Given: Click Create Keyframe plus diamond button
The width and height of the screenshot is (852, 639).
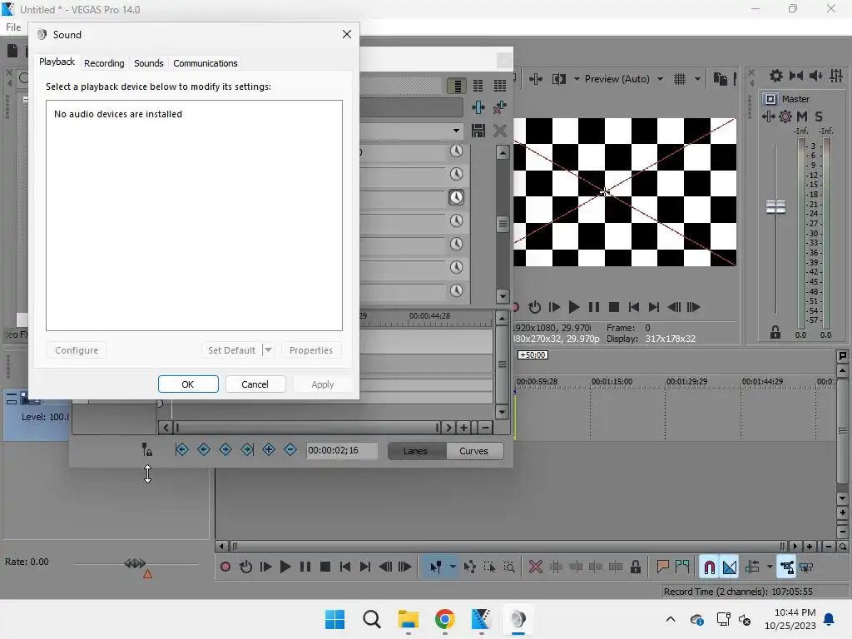Looking at the screenshot, I should click(269, 449).
